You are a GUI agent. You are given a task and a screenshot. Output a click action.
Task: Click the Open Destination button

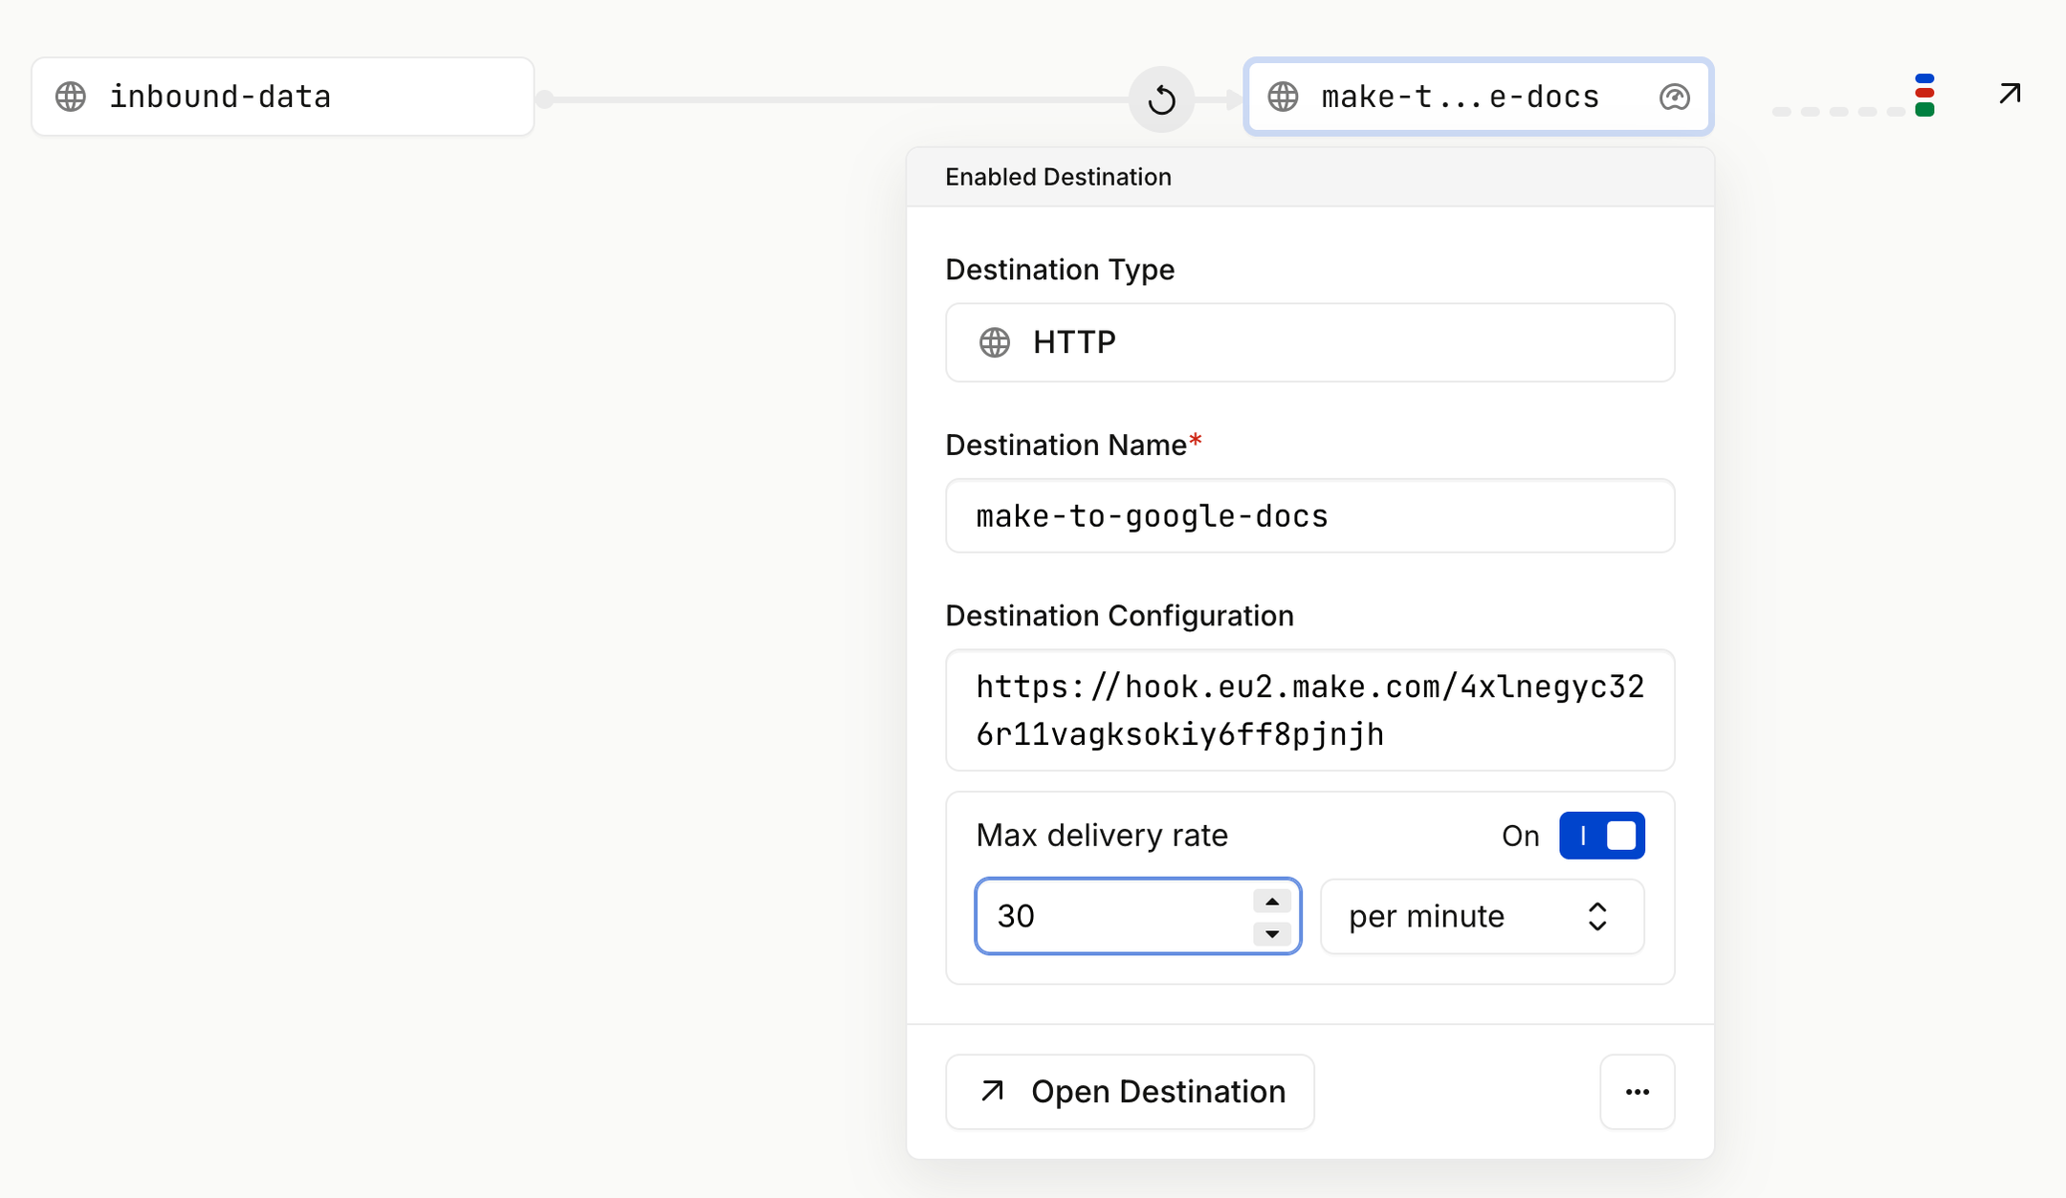point(1129,1091)
